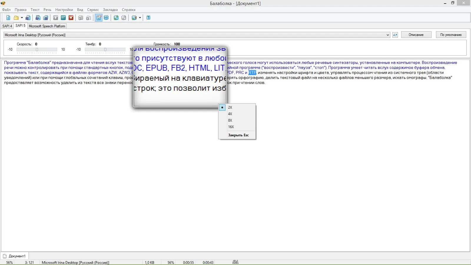Create a new document from the toolbar
Viewport: 471px width, 265px height.
[8, 18]
